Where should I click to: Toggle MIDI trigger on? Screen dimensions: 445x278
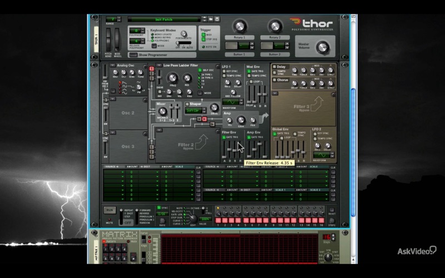pos(204,34)
